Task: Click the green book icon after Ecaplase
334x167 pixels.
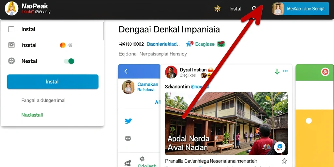Action: point(221,44)
